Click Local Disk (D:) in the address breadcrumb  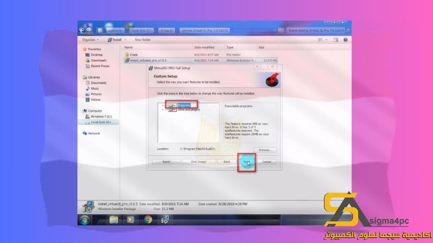(141, 30)
